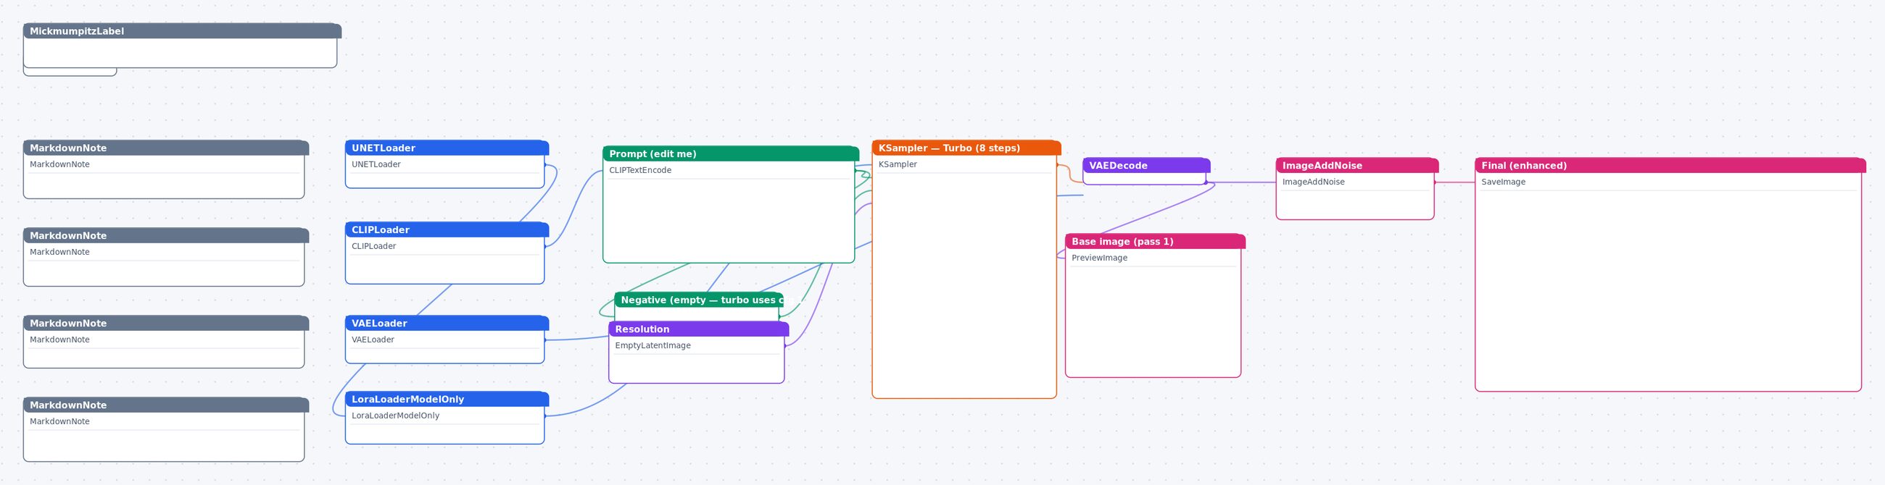Select the LoraLoaderModelOnly node's blue title bar

click(x=447, y=399)
